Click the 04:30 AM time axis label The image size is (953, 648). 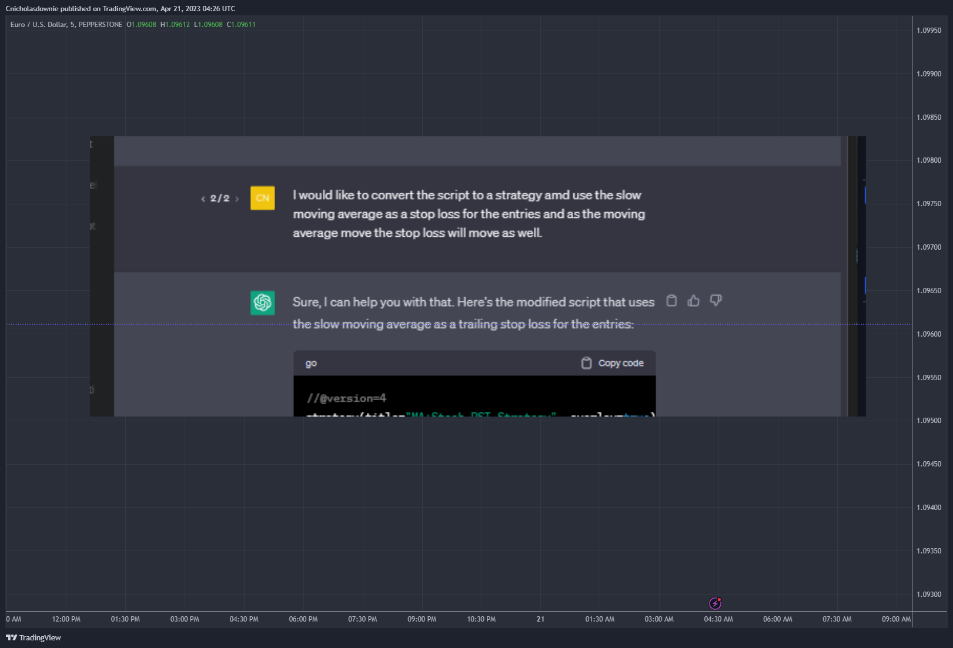click(718, 619)
